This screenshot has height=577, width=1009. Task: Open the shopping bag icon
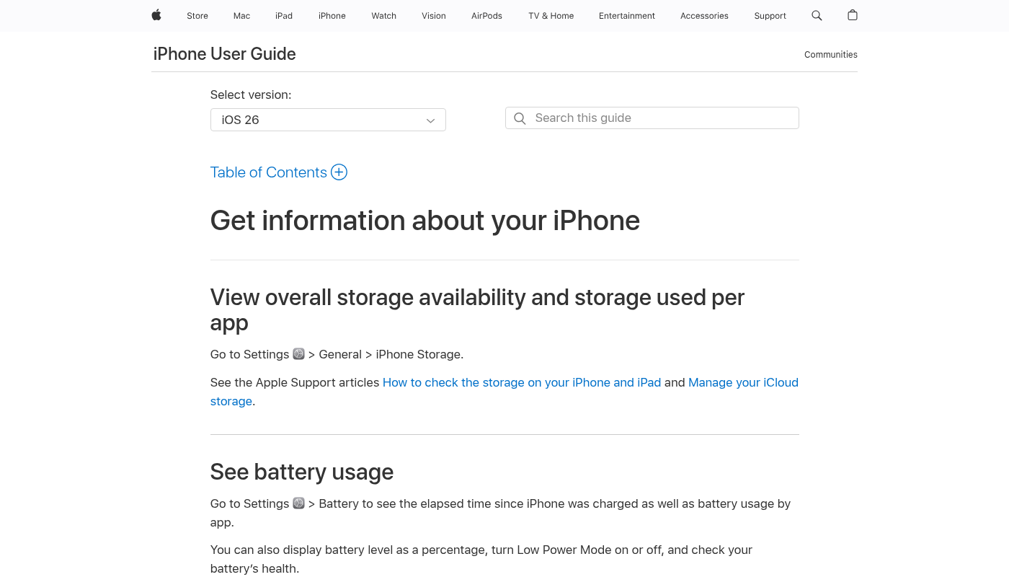[853, 15]
